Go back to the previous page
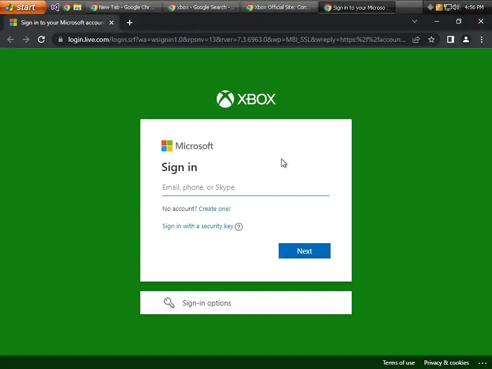The width and height of the screenshot is (492, 369). [11, 39]
